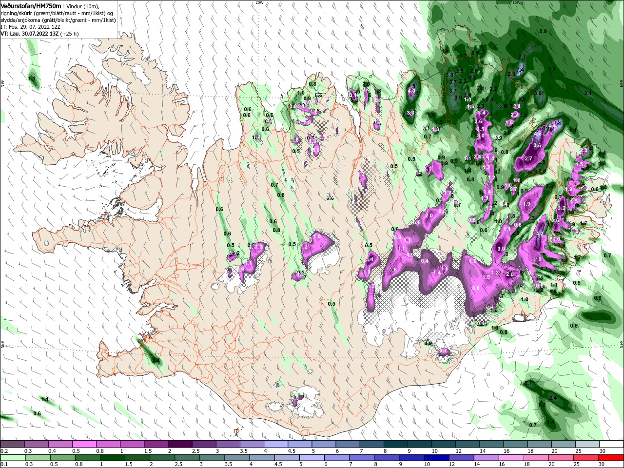The image size is (624, 468).
Task: Click the '3.3' precipitation value on the map
Action: pos(410,113)
